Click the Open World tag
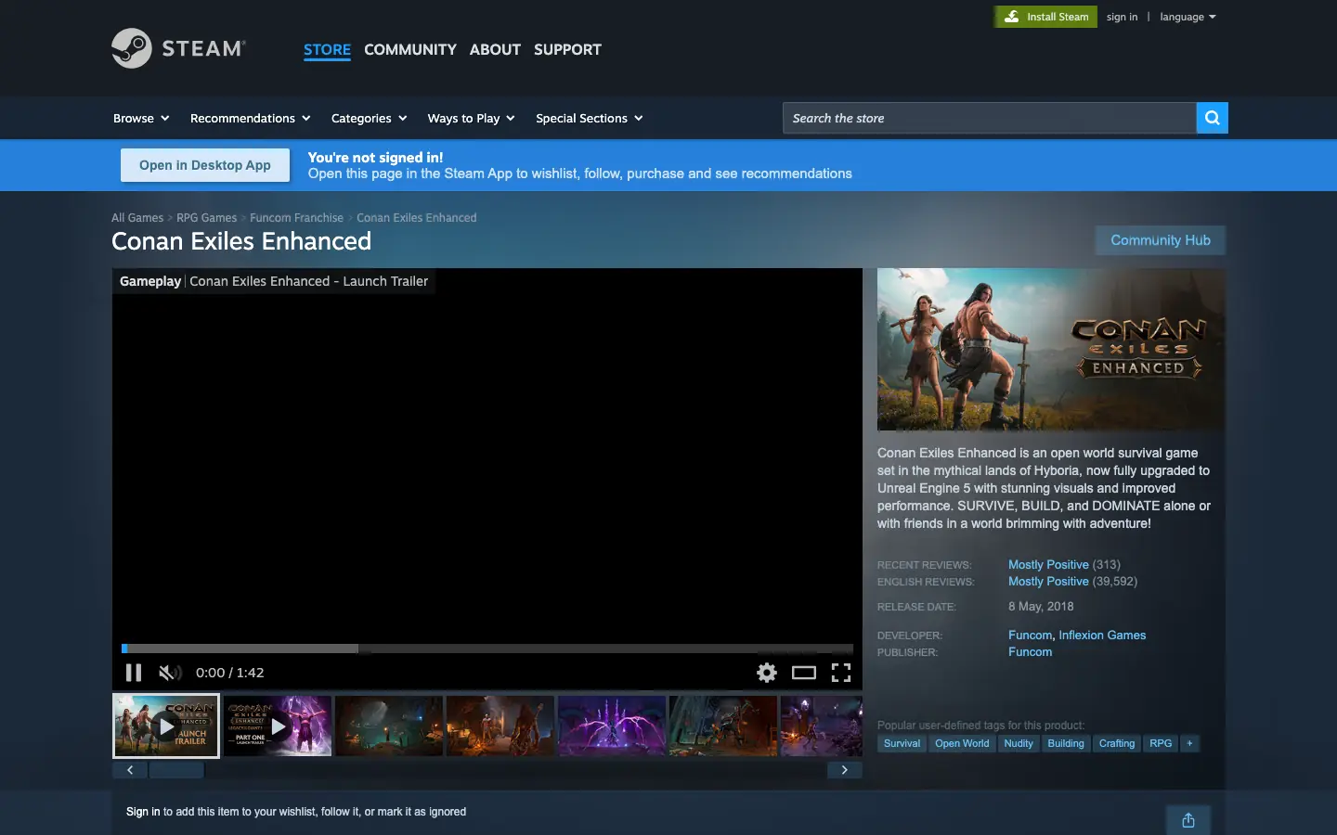 [962, 743]
